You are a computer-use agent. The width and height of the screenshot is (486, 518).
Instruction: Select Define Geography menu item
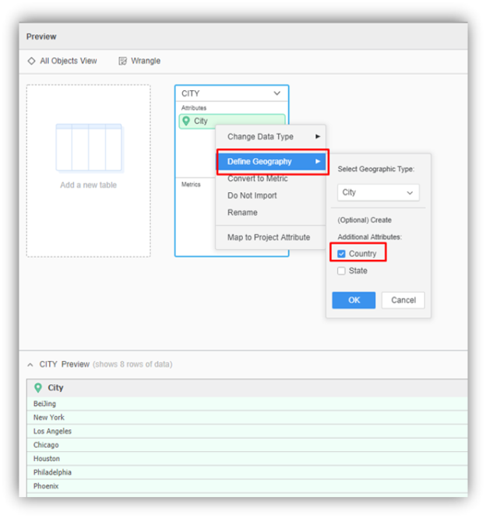pyautogui.click(x=270, y=161)
